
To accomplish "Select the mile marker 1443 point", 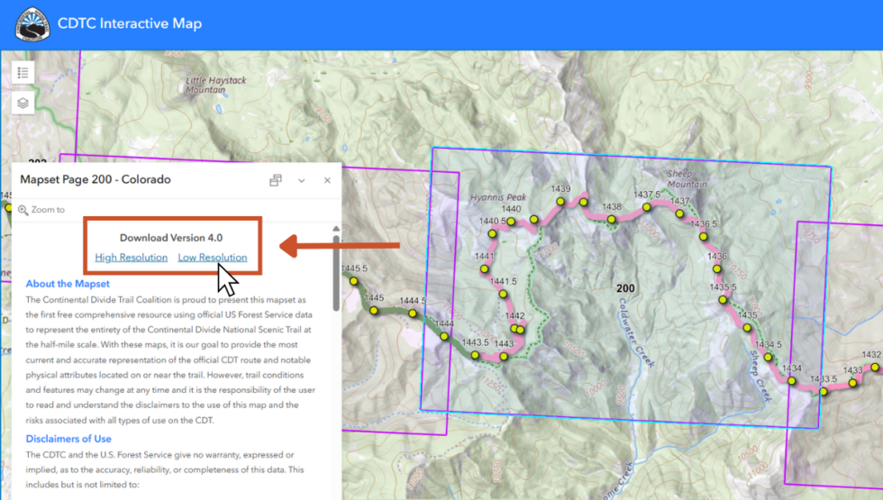I will pos(504,357).
